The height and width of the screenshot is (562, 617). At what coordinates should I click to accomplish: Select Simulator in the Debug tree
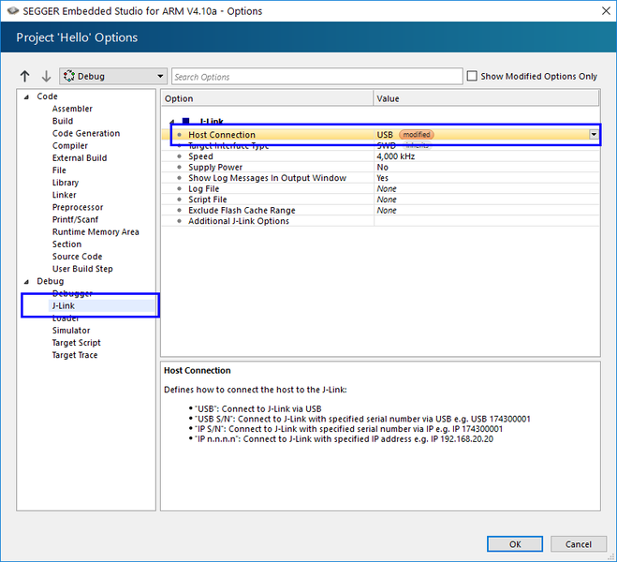pos(71,331)
